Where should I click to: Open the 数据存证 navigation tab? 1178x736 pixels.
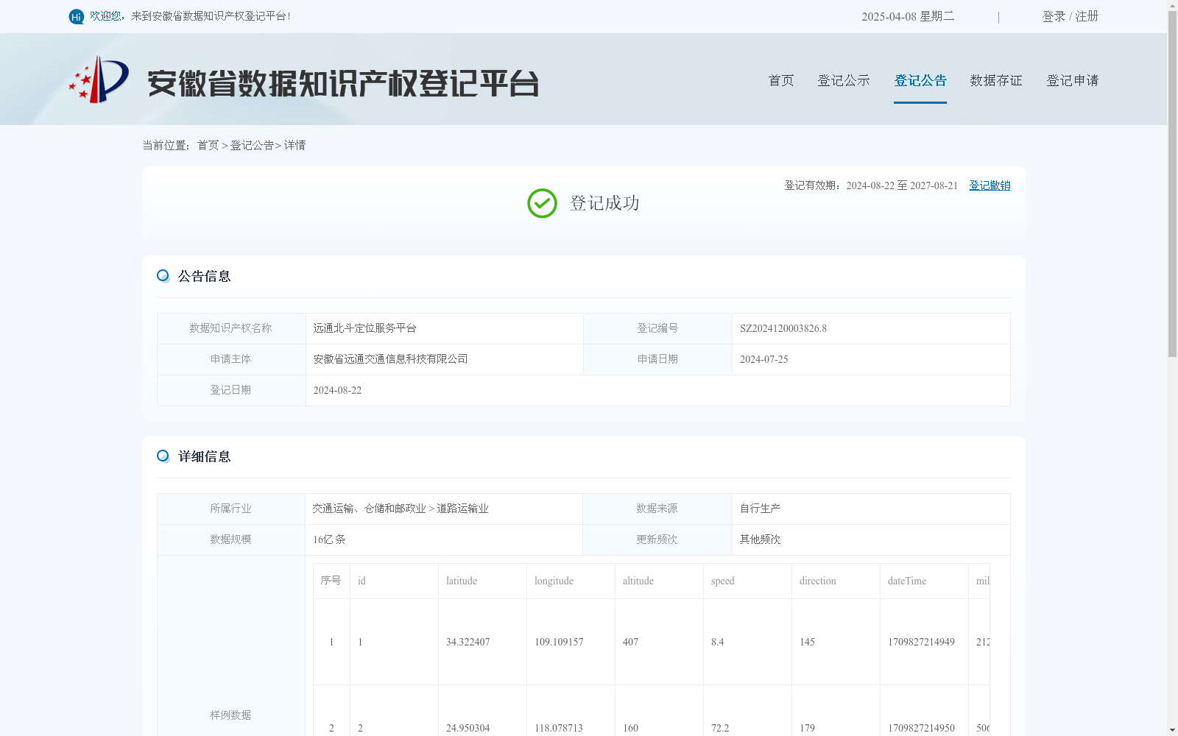click(x=996, y=80)
